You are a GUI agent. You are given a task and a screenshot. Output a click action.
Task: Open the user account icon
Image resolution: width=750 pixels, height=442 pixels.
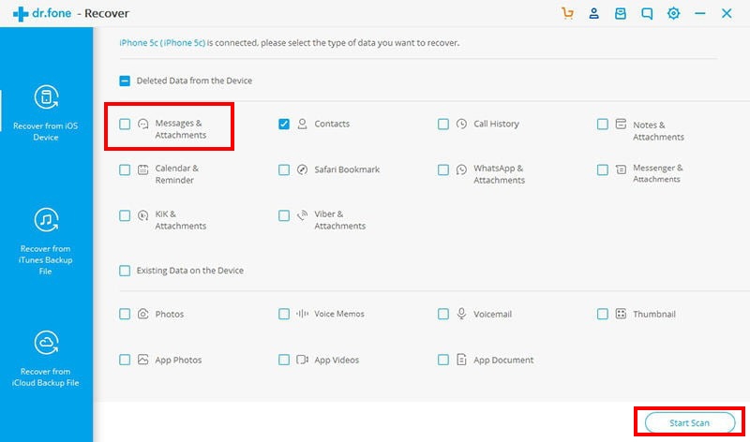click(x=594, y=13)
